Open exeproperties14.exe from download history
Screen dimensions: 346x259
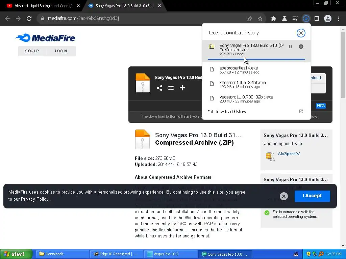[256, 69]
